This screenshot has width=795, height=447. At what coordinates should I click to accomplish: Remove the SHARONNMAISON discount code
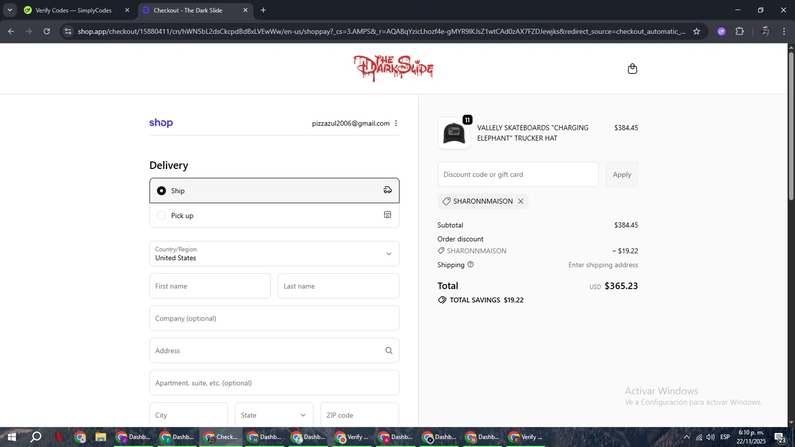click(x=520, y=201)
